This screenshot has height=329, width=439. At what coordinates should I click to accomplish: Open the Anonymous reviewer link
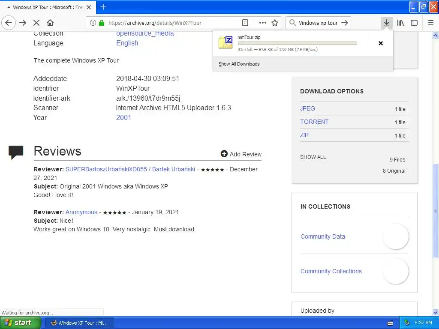[x=81, y=212]
